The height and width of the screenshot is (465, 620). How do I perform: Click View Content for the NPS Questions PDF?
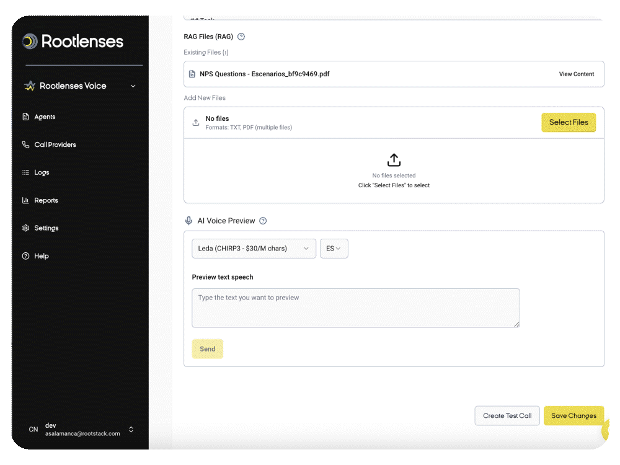click(x=576, y=74)
